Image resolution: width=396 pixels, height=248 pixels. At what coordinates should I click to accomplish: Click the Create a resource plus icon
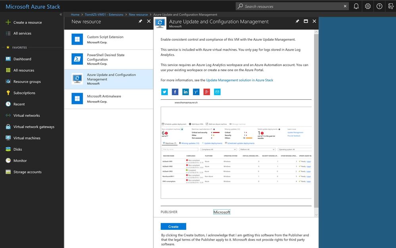click(8, 22)
